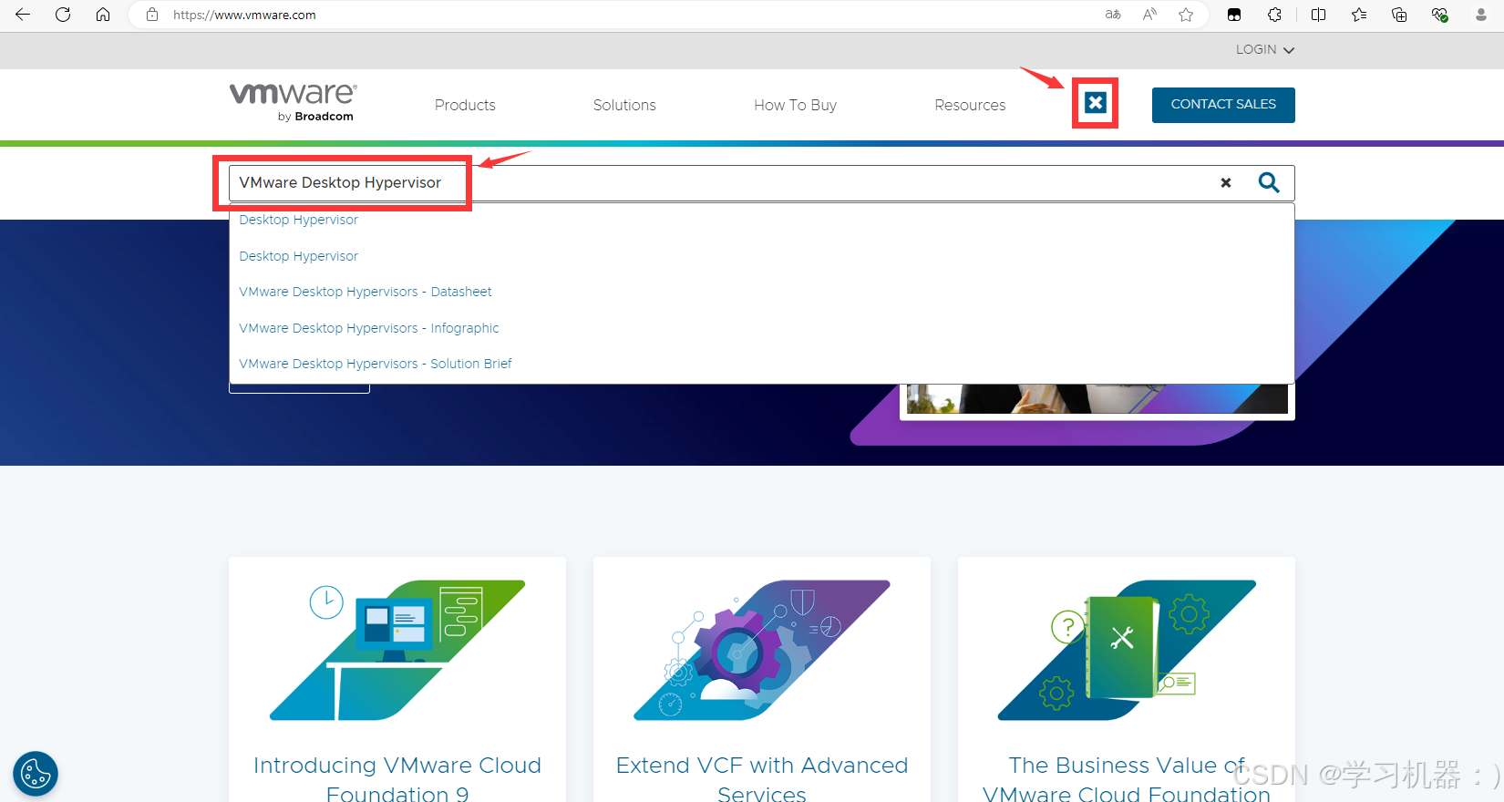
Task: Select second Desktop Hypervisor suggestion
Action: point(298,256)
